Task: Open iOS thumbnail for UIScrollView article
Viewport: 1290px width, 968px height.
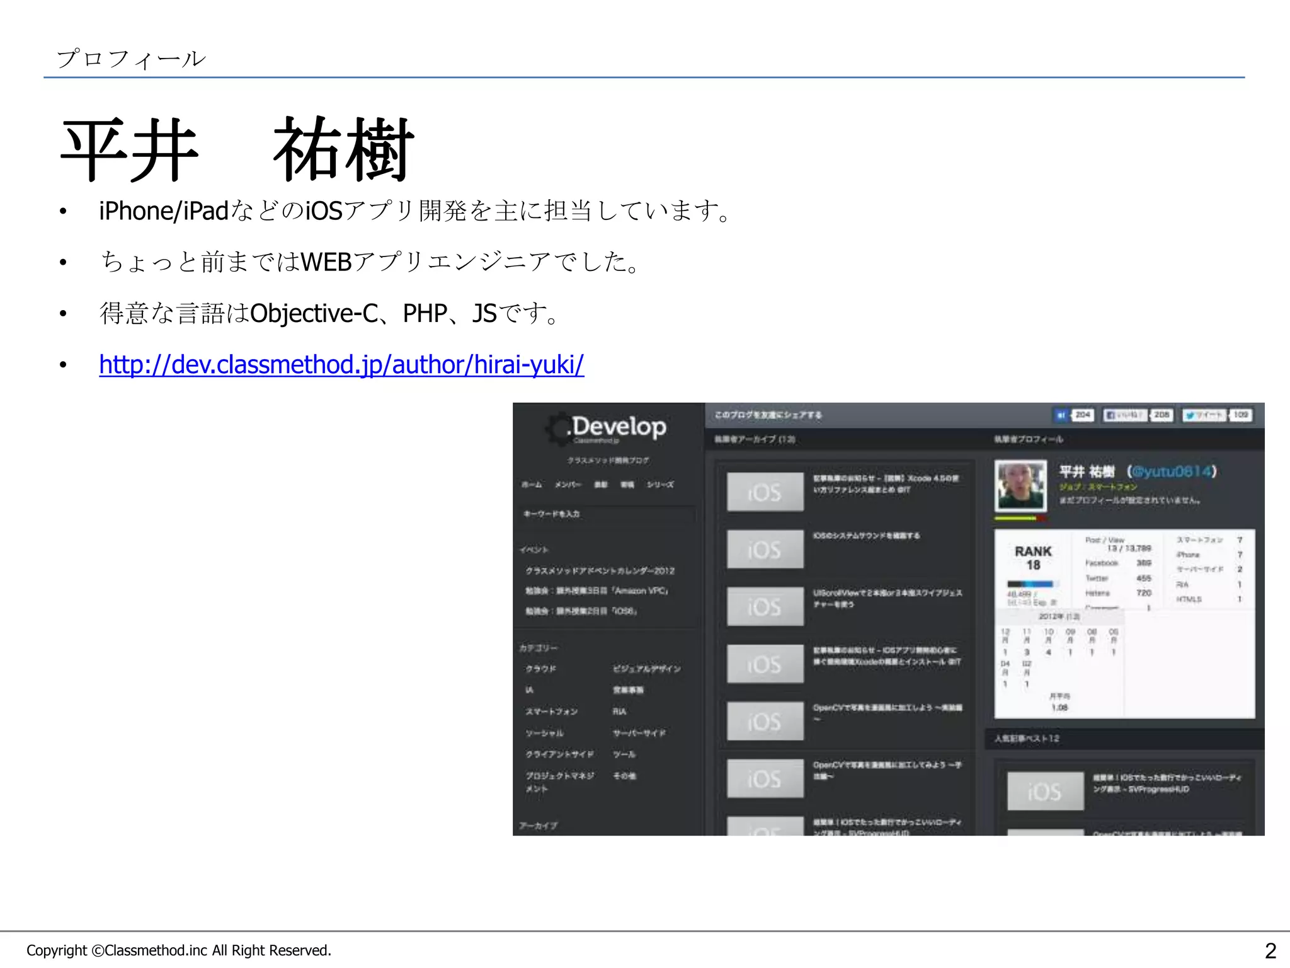Action: coord(765,606)
